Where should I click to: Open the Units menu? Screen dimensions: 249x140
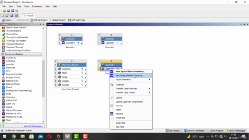coord(26,6)
